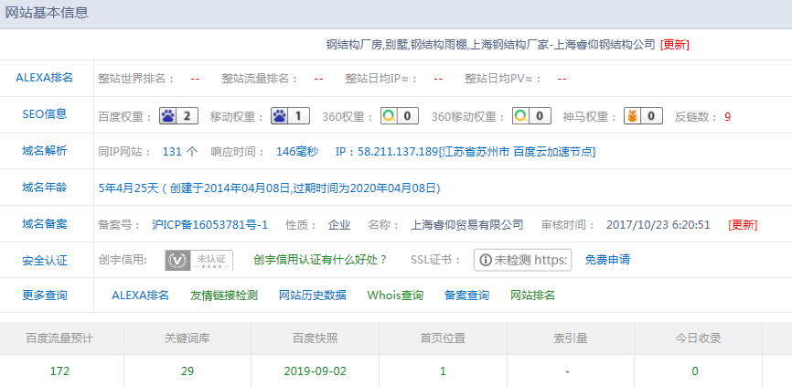Click IP address 58.211.137.189 link
Screen dimensions: 792x387
(x=466, y=152)
